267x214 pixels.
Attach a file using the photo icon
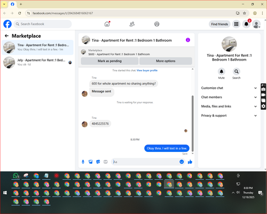click(91, 162)
